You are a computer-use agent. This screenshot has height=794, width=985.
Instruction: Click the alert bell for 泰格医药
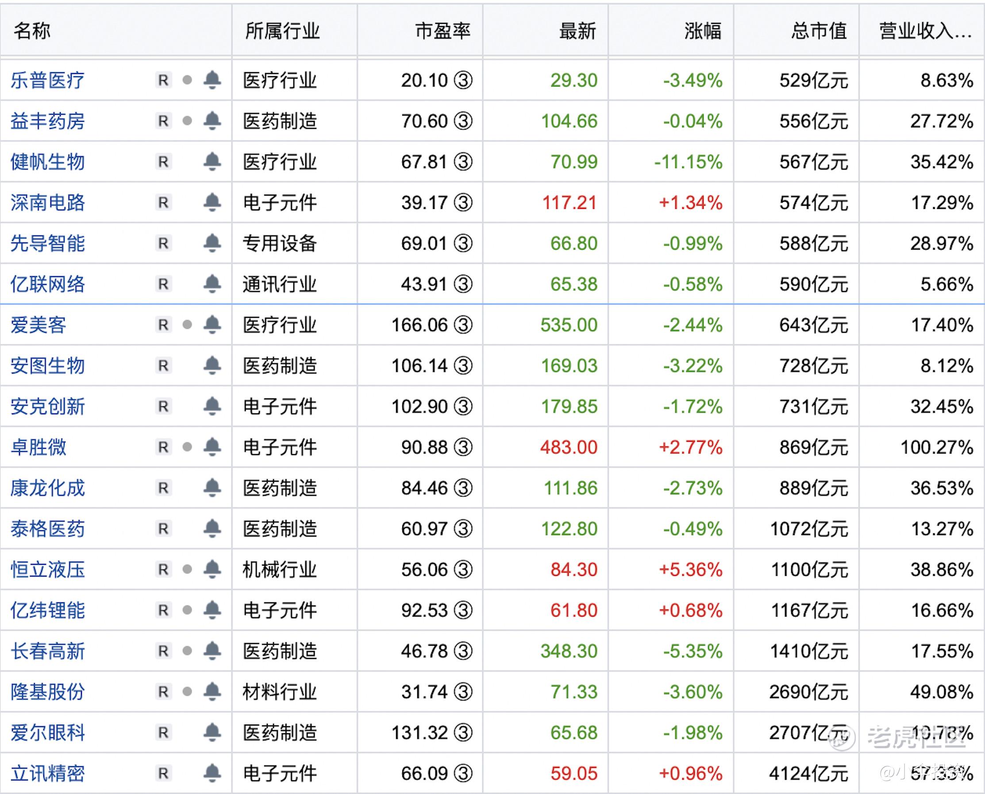(x=212, y=528)
